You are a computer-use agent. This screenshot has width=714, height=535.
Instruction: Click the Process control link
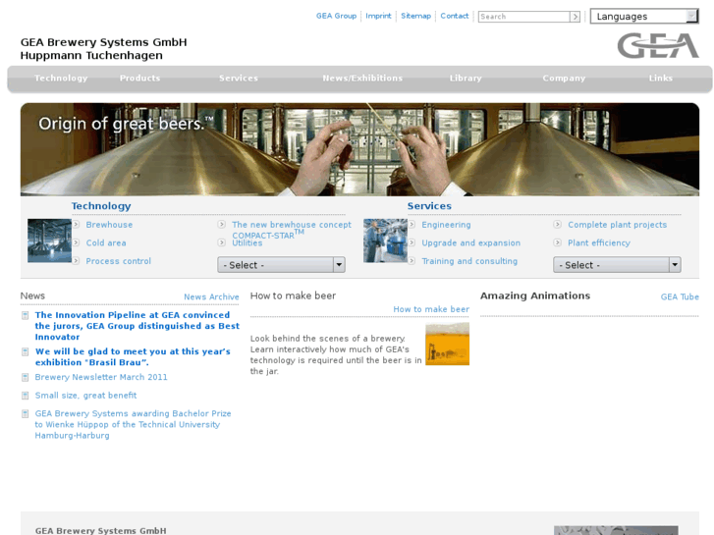[x=119, y=261]
